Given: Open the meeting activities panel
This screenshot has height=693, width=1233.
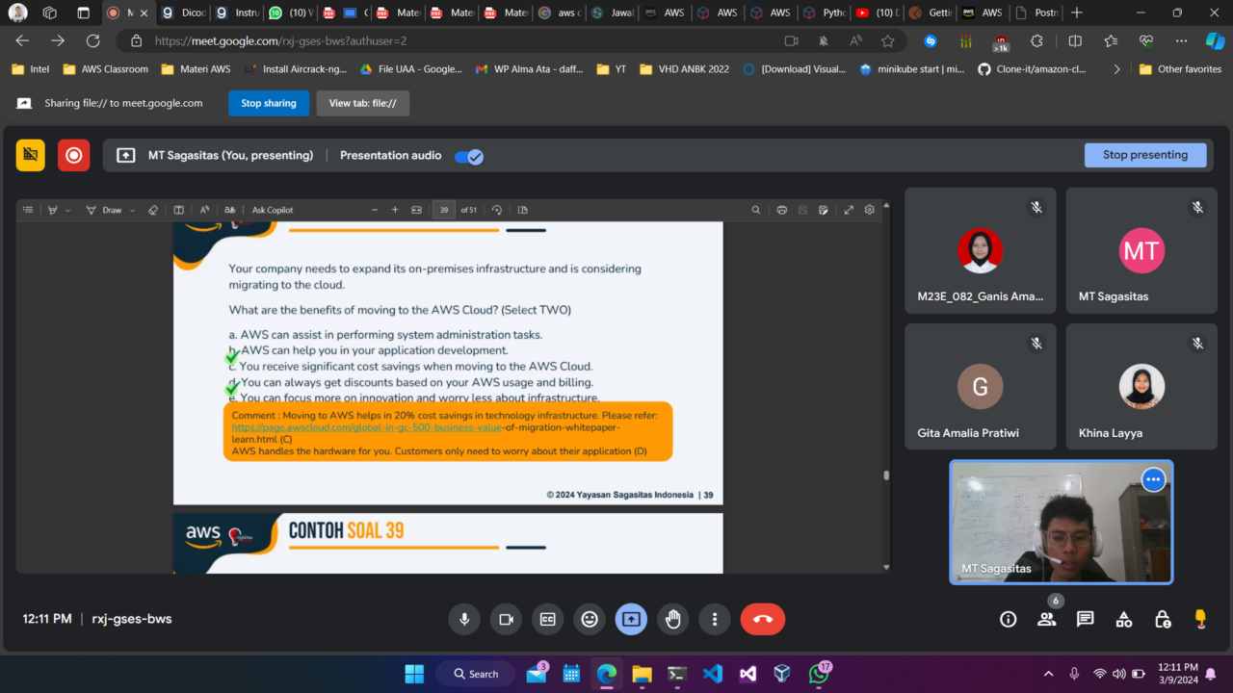Looking at the screenshot, I should pyautogui.click(x=1124, y=619).
